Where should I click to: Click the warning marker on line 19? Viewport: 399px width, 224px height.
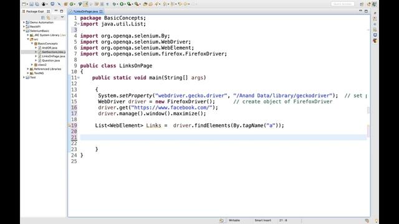[x=69, y=126]
